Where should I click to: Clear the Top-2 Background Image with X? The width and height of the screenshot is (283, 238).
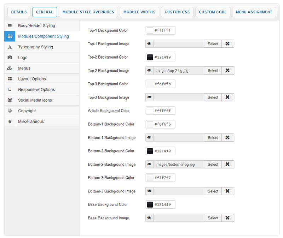pos(227,71)
